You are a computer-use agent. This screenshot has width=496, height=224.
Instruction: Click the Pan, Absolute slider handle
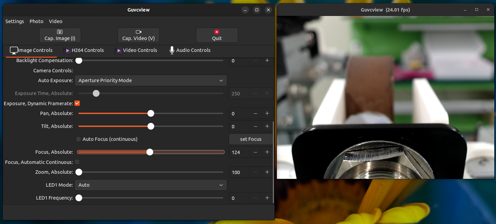coord(151,113)
